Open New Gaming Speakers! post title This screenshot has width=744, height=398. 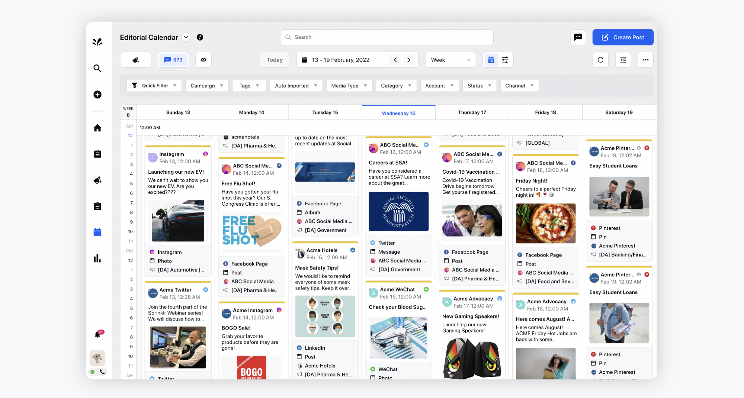tap(471, 316)
